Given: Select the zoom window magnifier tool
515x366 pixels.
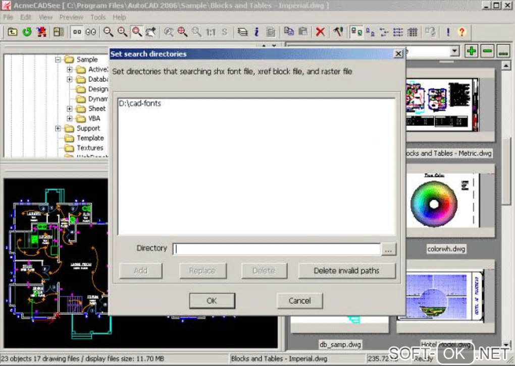Looking at the screenshot, I should coord(137,32).
